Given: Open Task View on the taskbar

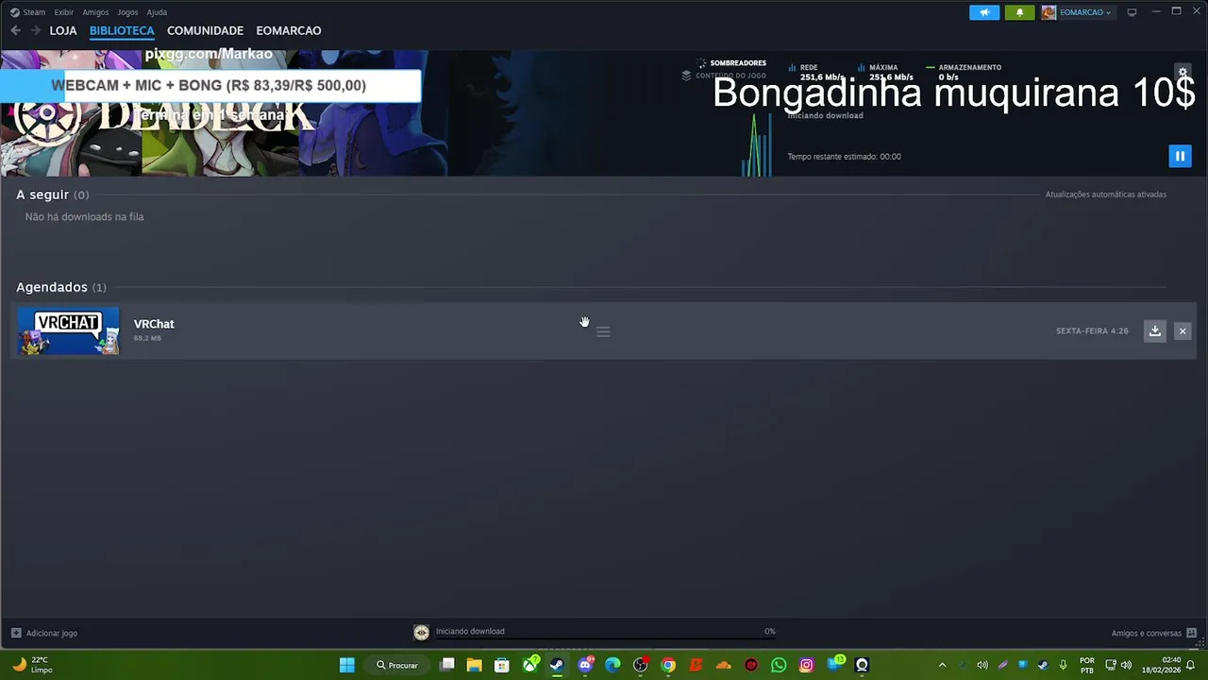Looking at the screenshot, I should click(447, 665).
